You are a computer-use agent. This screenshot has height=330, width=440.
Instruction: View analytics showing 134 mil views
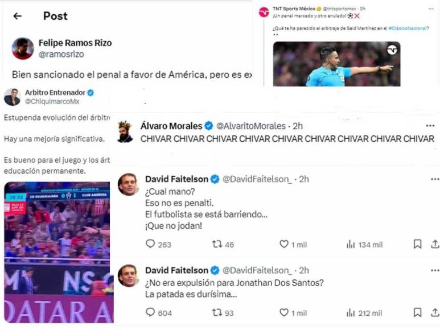pos(364,245)
